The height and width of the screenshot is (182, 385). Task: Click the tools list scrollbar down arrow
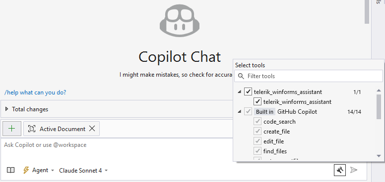379,156
